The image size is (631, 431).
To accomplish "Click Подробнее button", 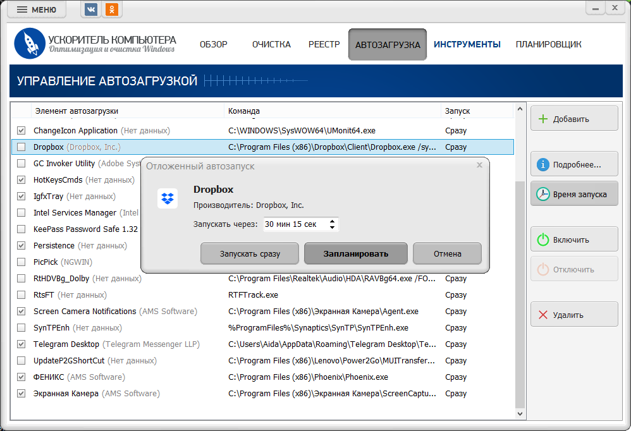I will (574, 164).
